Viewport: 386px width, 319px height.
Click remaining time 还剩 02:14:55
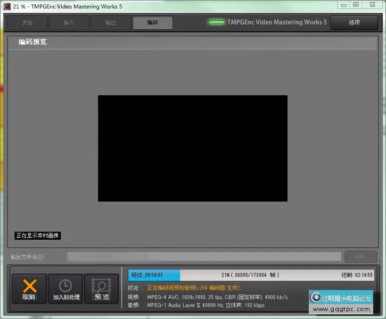[357, 275]
